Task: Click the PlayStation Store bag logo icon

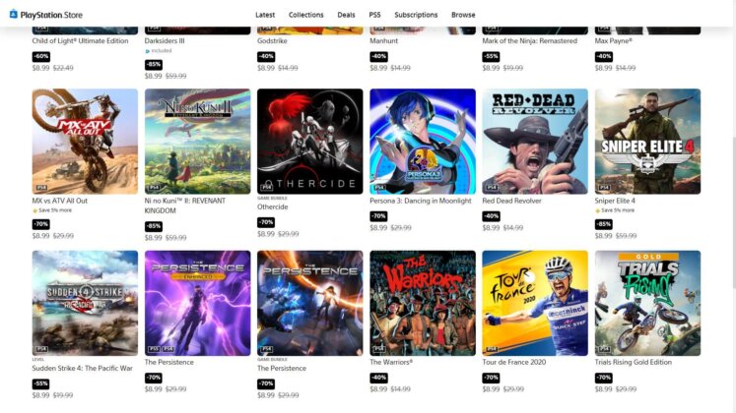Action: (x=14, y=14)
